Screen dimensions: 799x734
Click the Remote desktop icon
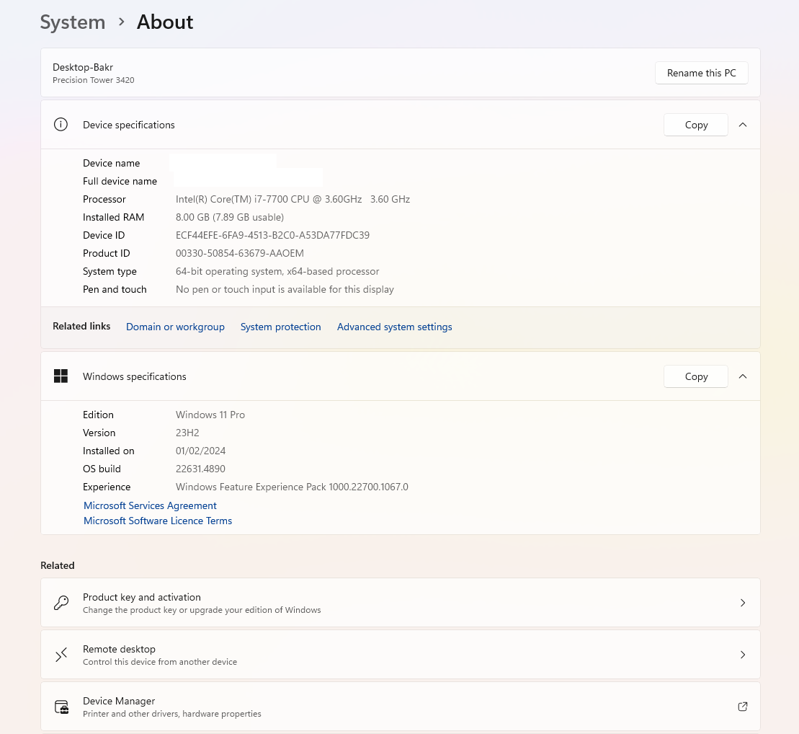click(61, 655)
